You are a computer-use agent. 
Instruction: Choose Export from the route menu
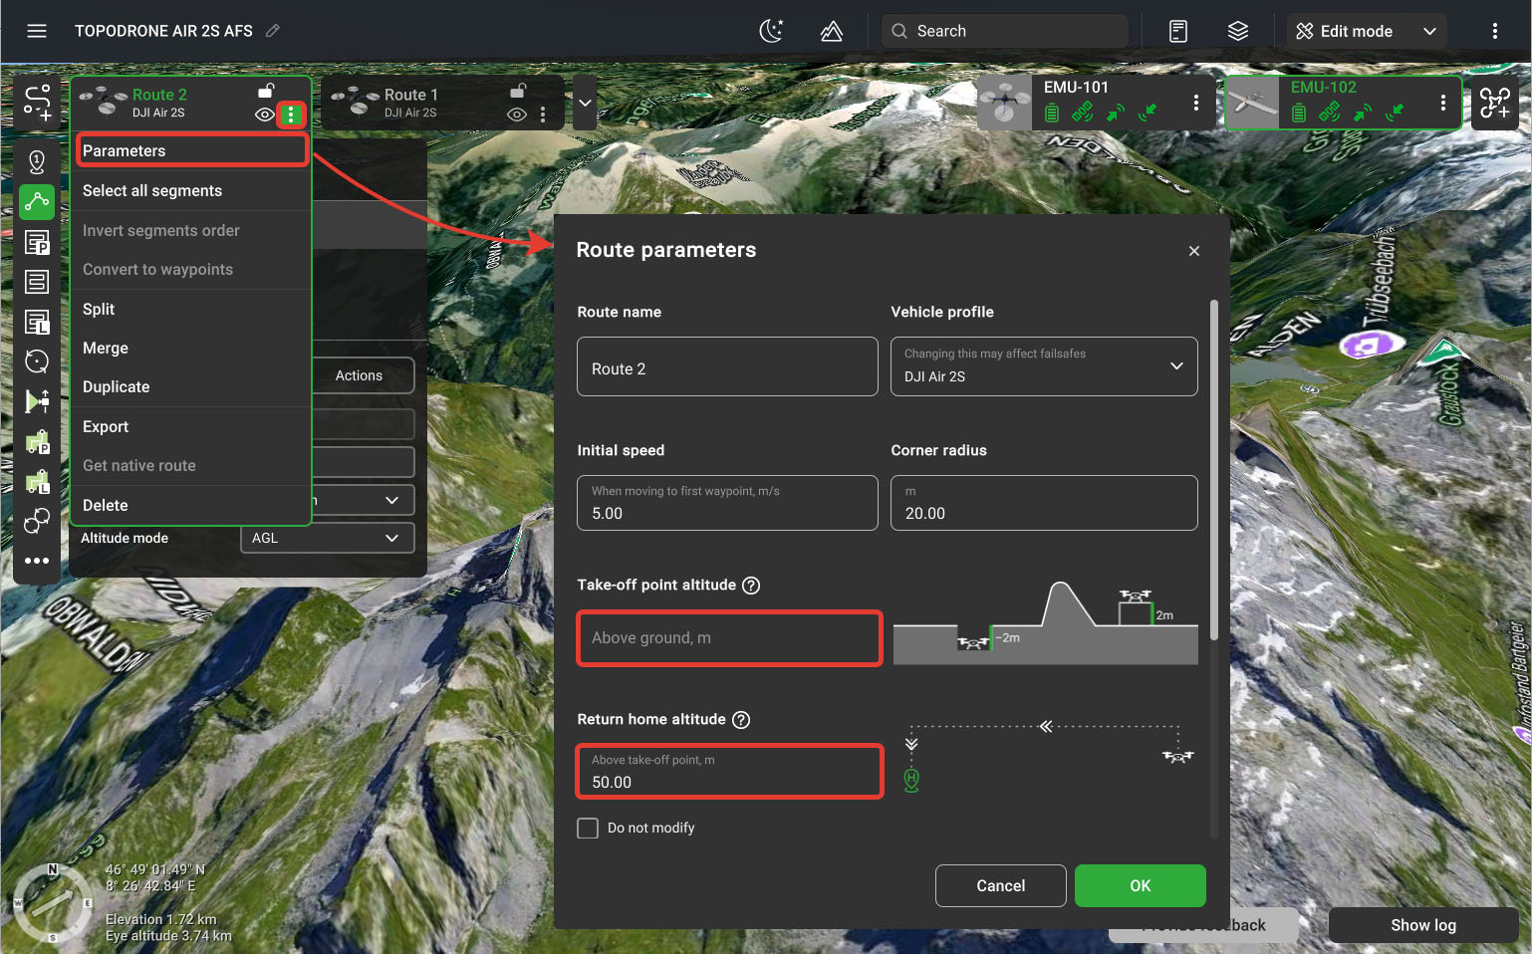pyautogui.click(x=191, y=426)
